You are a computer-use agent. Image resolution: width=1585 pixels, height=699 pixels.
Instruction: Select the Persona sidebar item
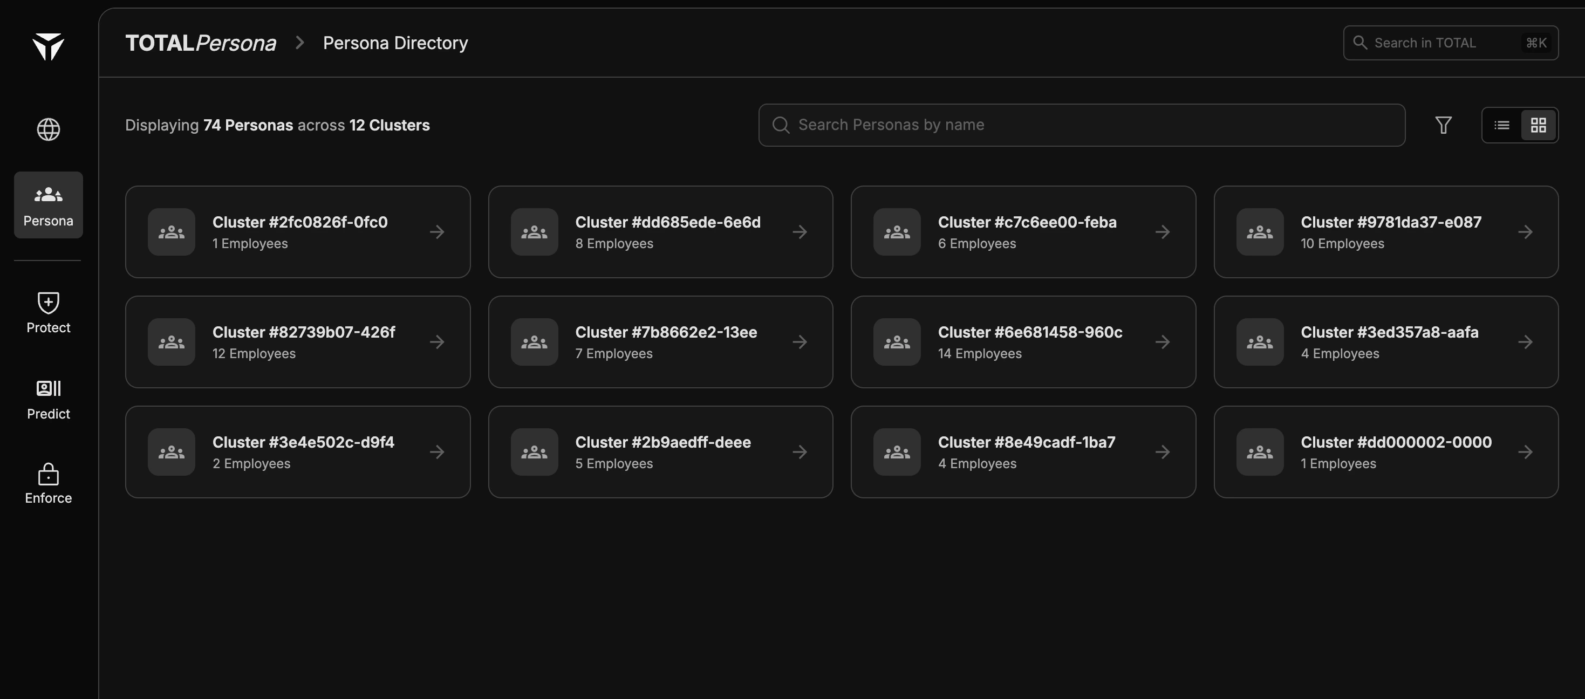coord(48,205)
